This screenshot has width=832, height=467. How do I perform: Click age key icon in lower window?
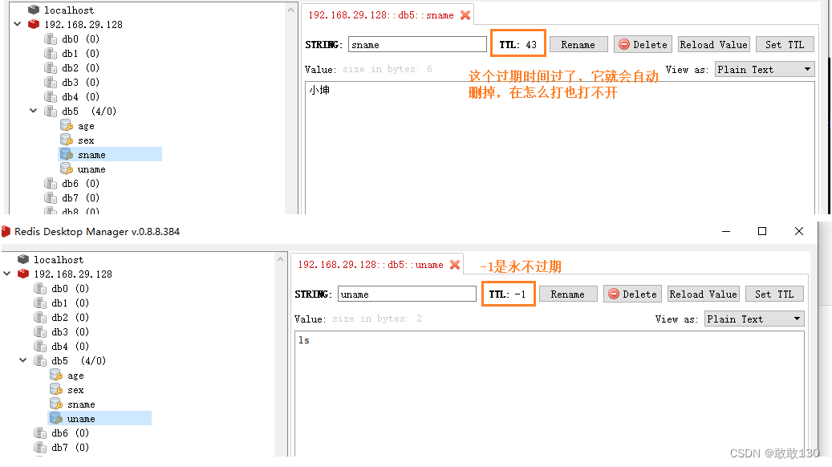pyautogui.click(x=56, y=375)
